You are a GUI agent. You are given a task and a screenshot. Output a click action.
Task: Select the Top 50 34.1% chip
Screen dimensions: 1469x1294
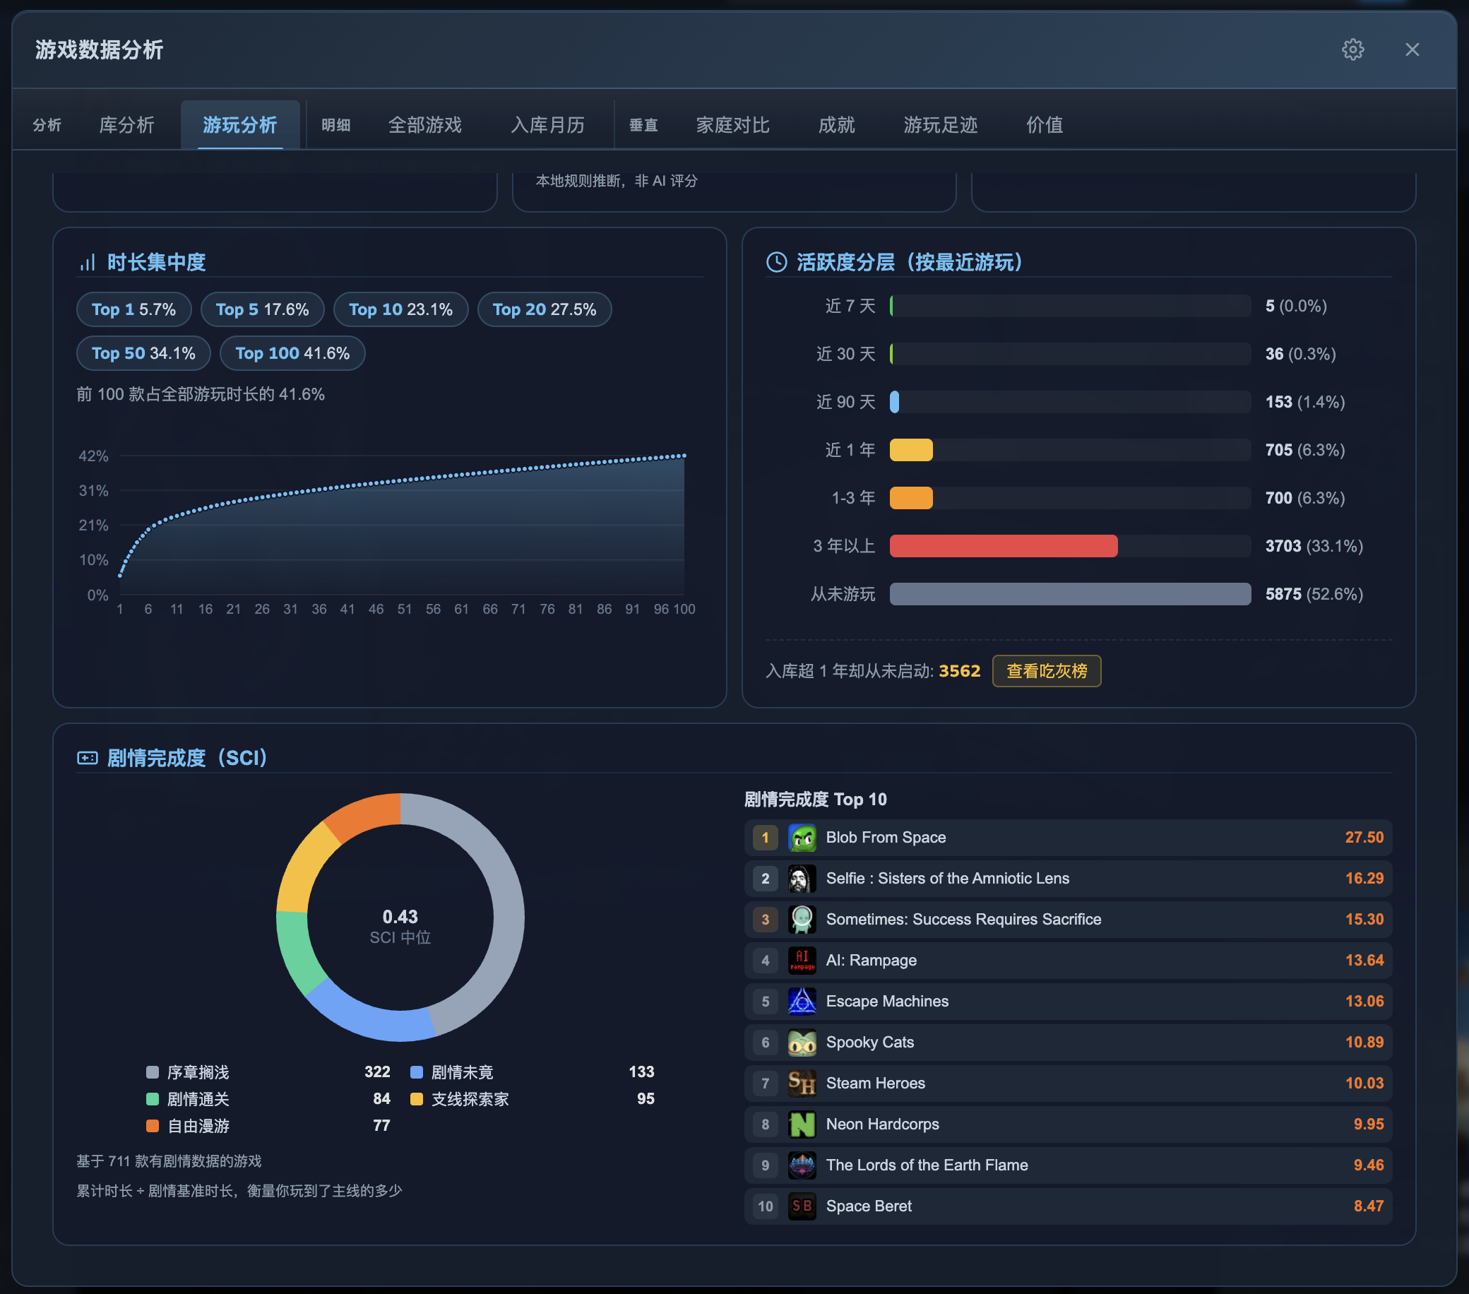tap(144, 354)
